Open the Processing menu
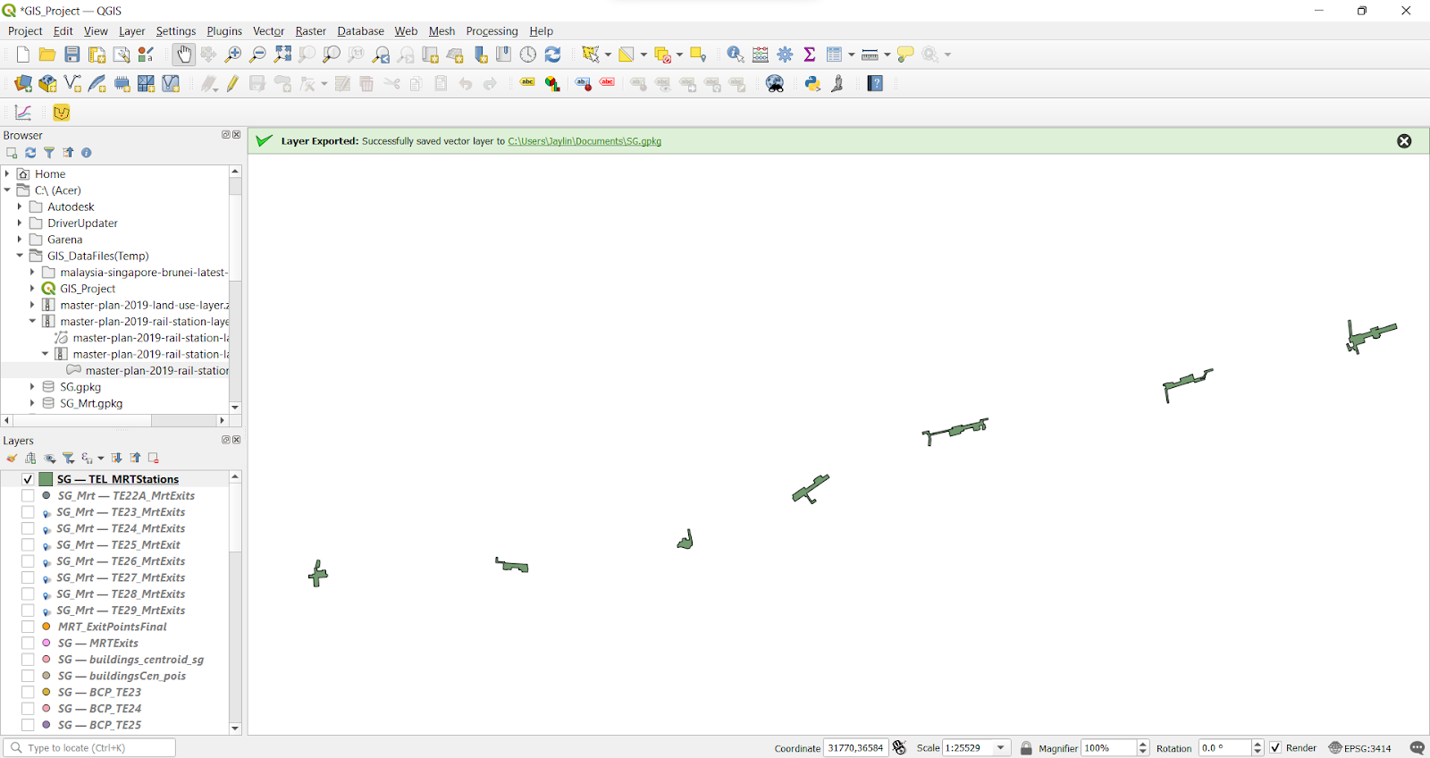 [x=492, y=31]
